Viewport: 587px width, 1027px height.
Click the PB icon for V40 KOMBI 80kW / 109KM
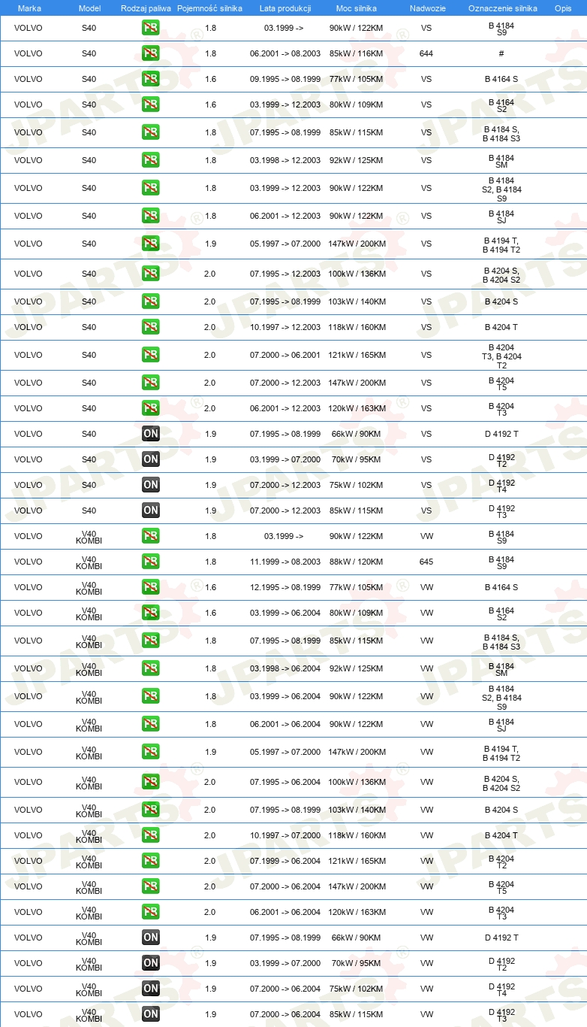coord(150,613)
